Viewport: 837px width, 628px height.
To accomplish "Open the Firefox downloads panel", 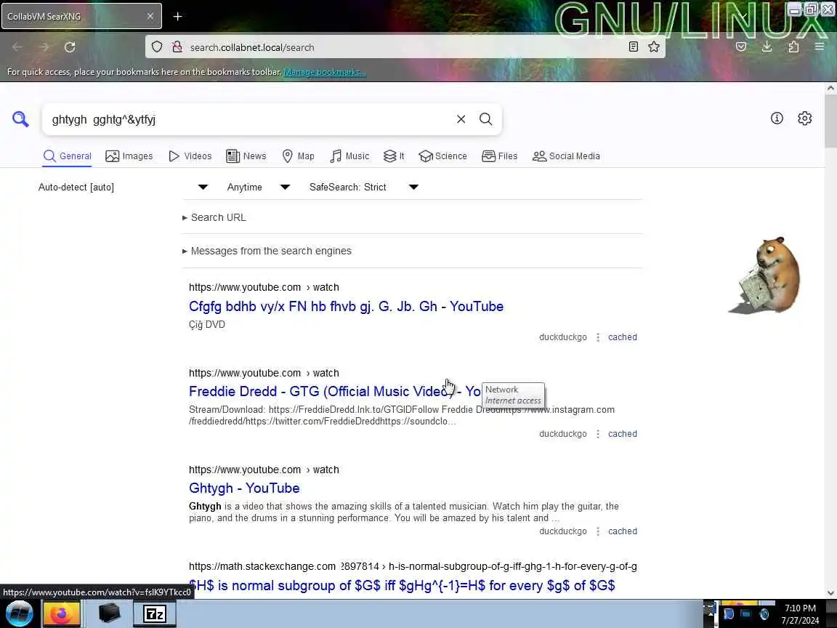I will tap(767, 47).
